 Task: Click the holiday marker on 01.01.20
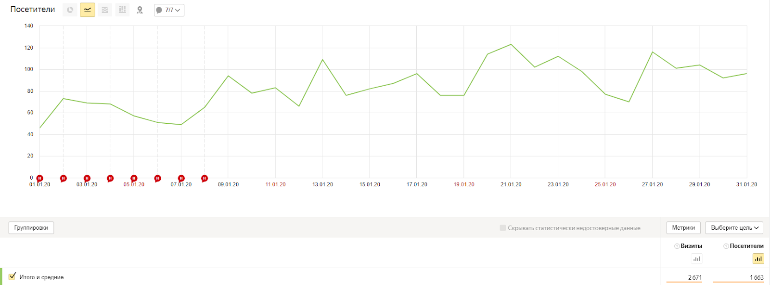click(40, 178)
